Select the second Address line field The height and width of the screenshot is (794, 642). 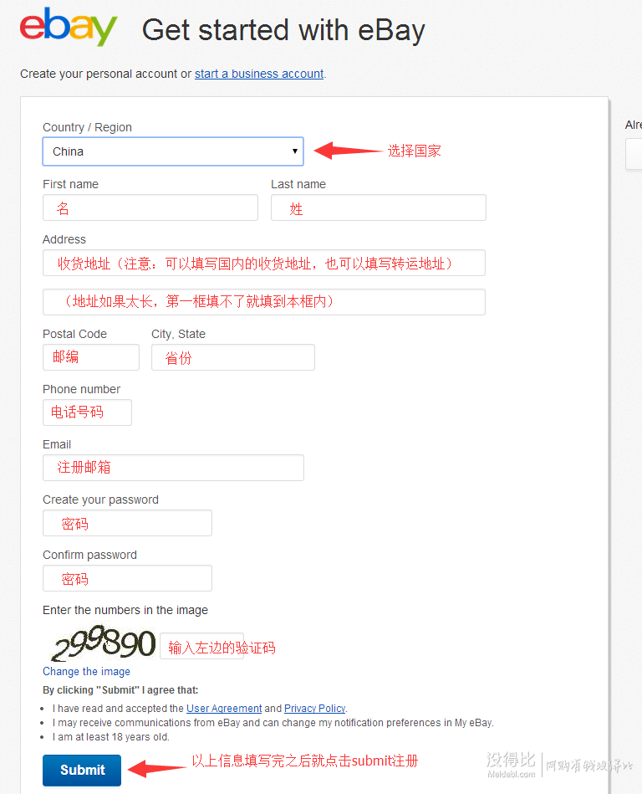pos(264,302)
